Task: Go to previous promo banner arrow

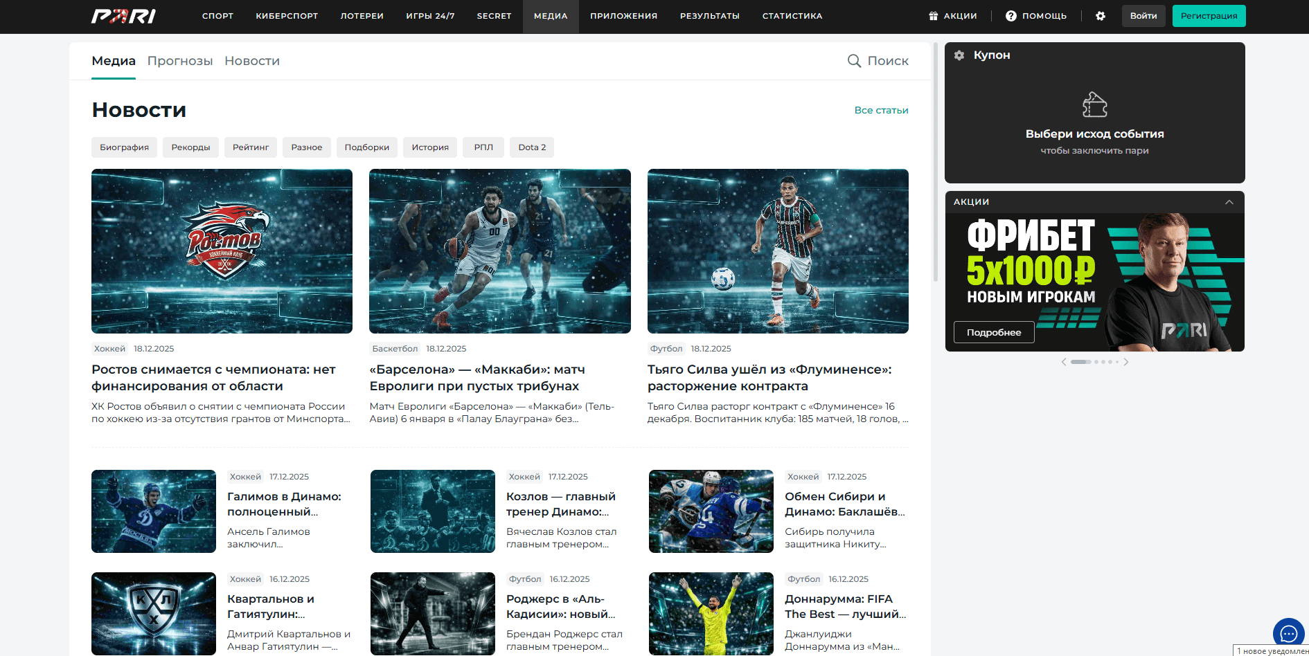Action: 1064,362
